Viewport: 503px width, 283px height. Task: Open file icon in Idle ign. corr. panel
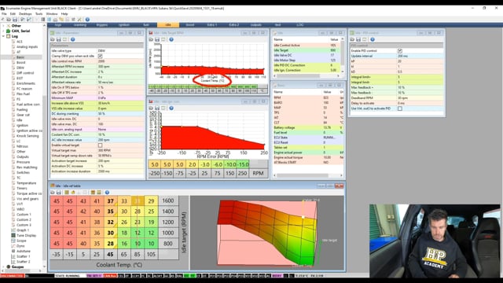click(x=151, y=108)
